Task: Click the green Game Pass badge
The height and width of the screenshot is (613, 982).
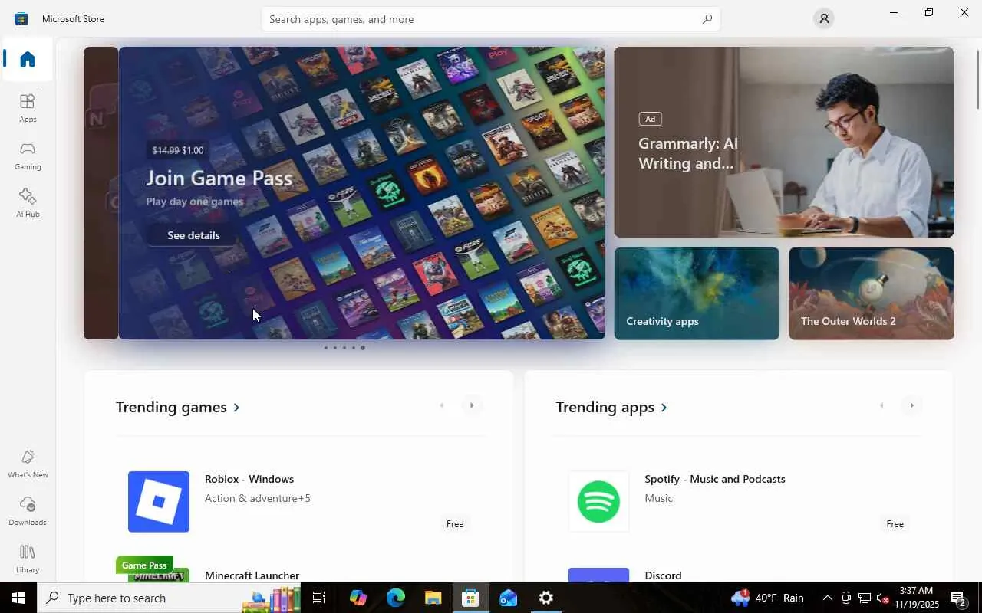Action: point(144,565)
